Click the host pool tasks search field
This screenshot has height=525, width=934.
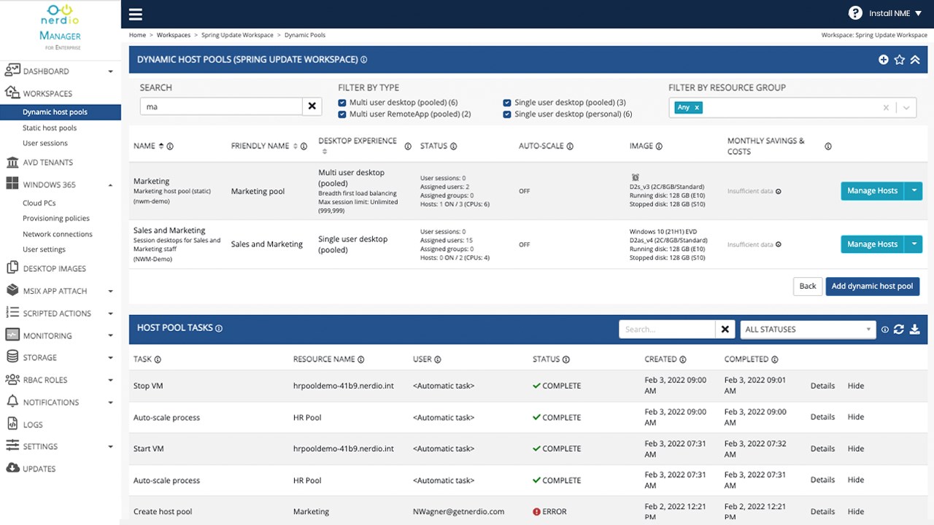pos(667,330)
